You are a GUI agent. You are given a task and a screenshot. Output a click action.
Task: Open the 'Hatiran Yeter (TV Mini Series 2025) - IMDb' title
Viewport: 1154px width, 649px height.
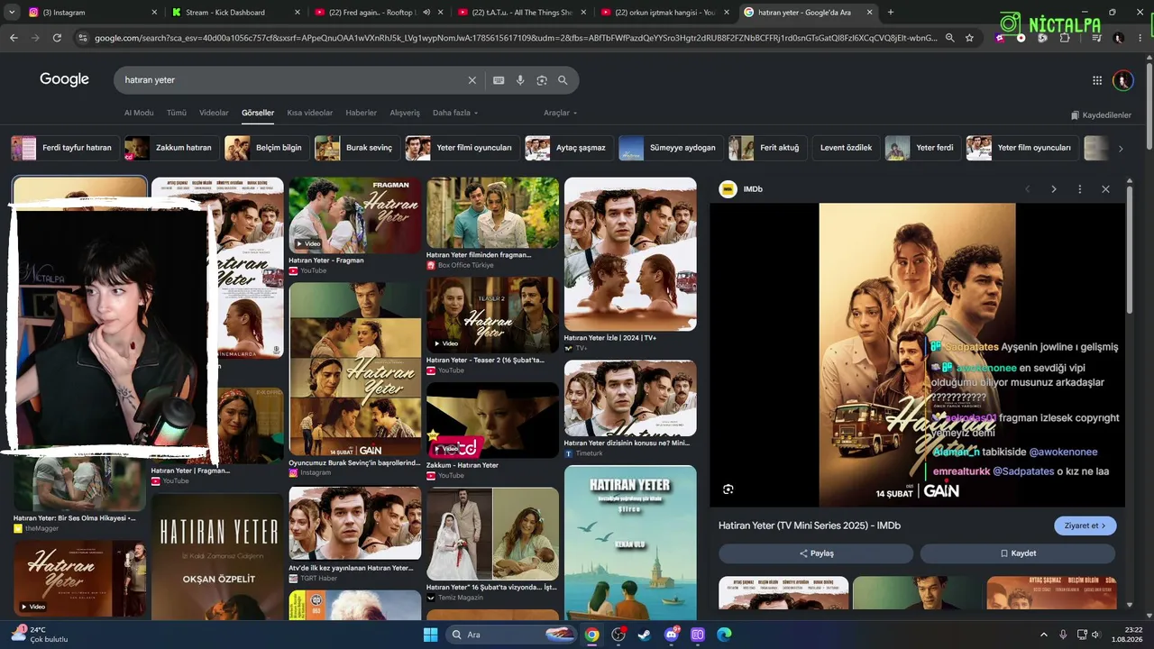810,526
